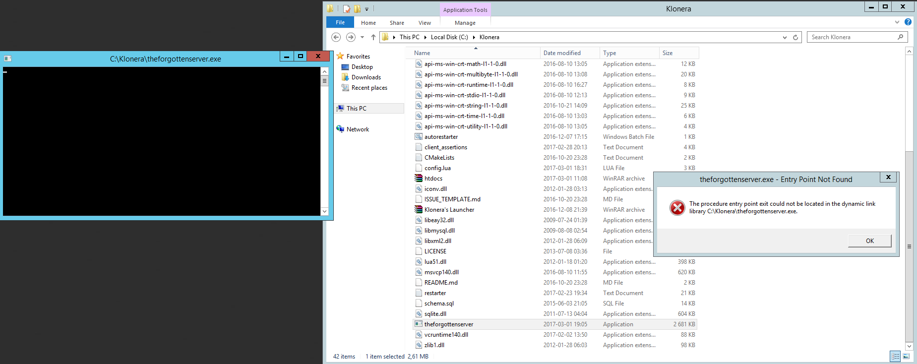Screen dimensions: 917x364
Task: Open the File menu in Explorer
Action: (x=340, y=22)
